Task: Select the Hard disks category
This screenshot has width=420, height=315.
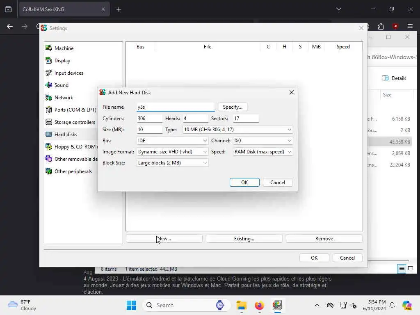Action: tap(66, 135)
